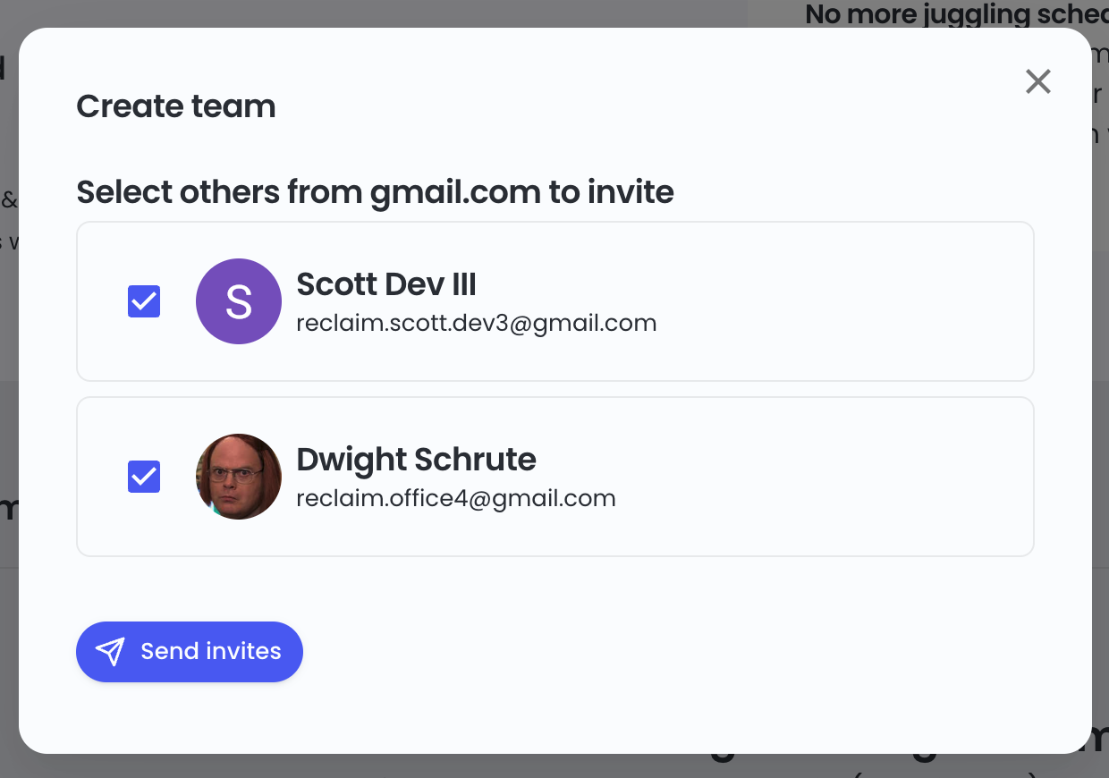Click the 'Select others from gmail.com' heading
This screenshot has height=778, width=1109.
tap(375, 192)
